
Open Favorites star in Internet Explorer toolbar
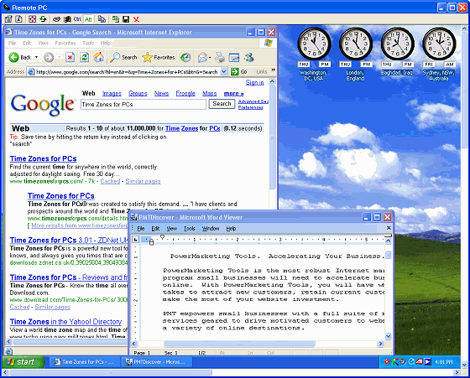tap(159, 57)
